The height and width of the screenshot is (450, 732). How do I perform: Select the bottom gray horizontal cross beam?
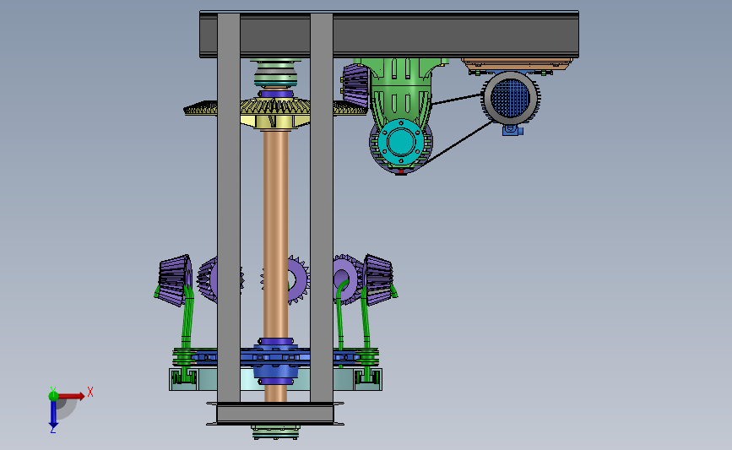point(275,413)
